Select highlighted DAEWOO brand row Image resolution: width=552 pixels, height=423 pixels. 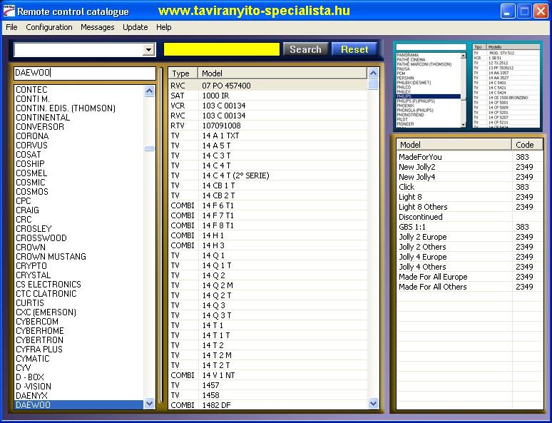[x=79, y=404]
